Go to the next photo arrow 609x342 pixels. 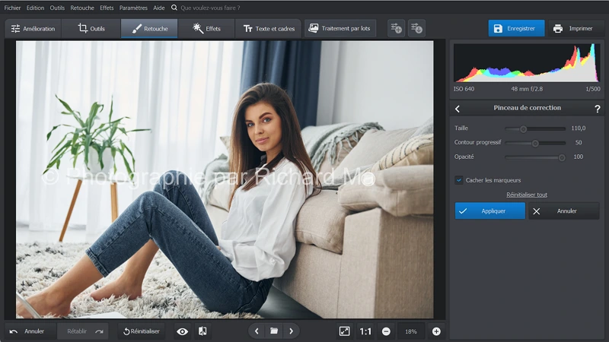[x=291, y=331]
